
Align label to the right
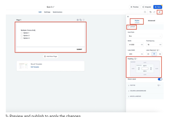[160, 54]
